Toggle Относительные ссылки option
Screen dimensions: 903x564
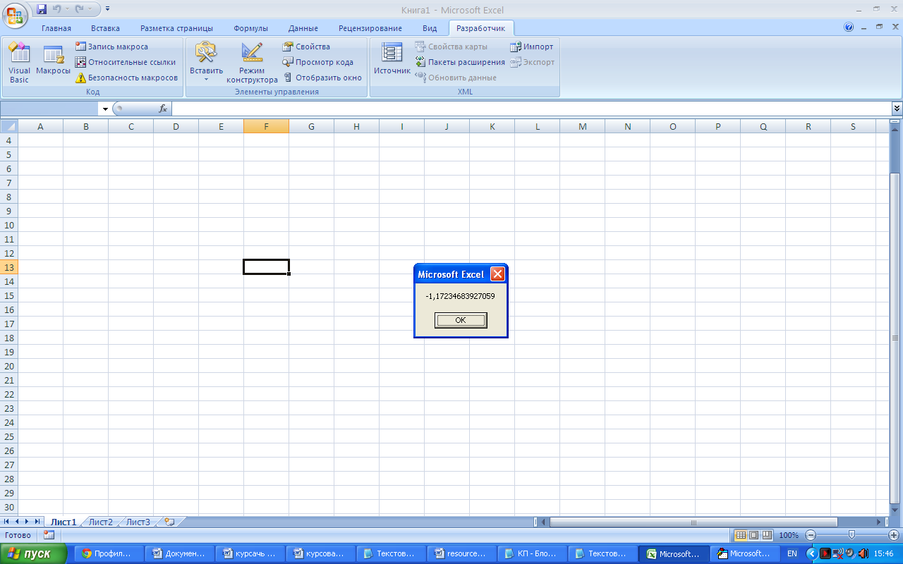[x=126, y=62]
